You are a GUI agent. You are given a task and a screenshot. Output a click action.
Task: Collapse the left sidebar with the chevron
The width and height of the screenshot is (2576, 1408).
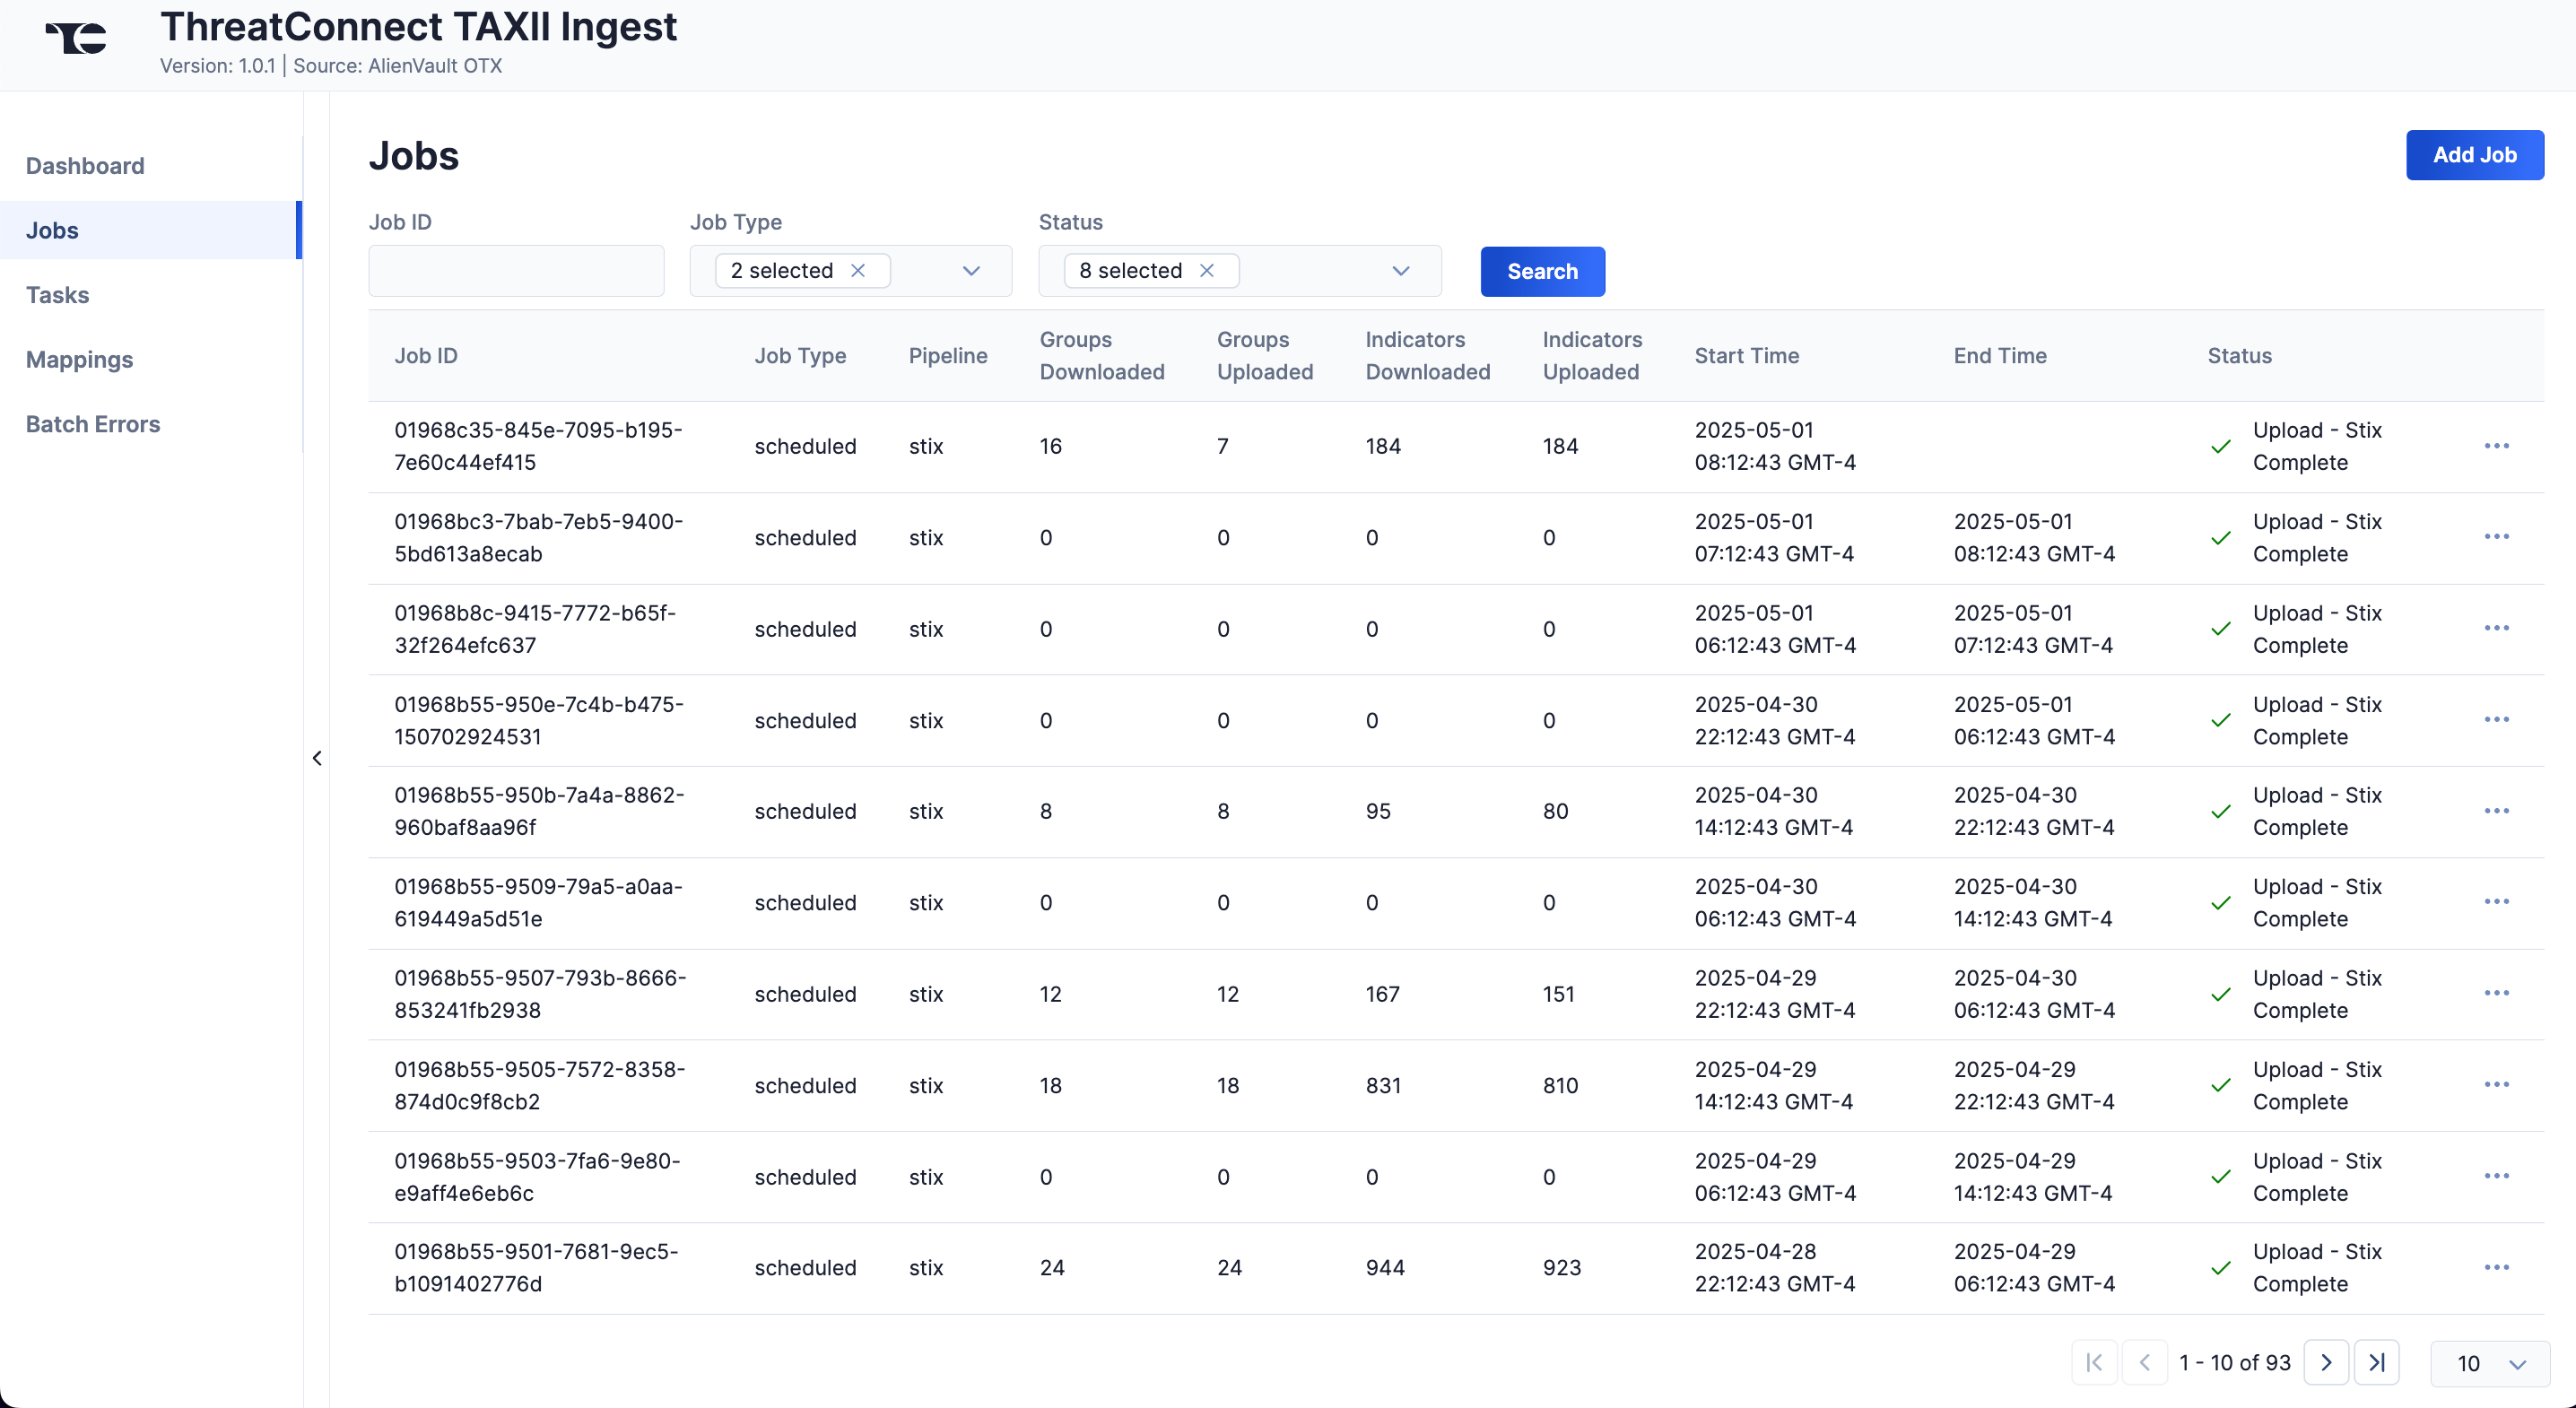point(317,758)
